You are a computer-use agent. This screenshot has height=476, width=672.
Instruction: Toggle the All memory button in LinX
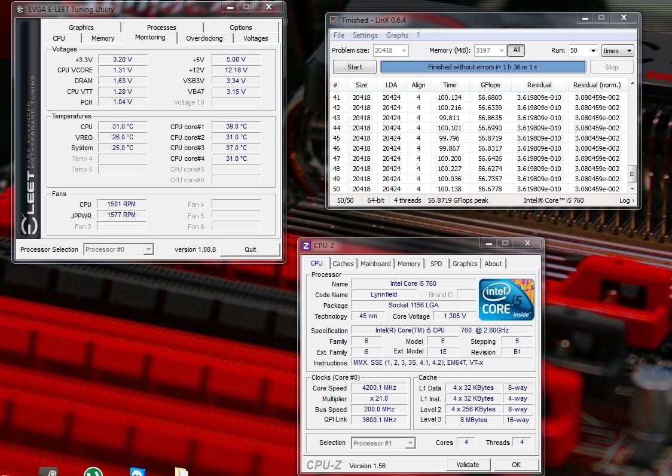[517, 50]
